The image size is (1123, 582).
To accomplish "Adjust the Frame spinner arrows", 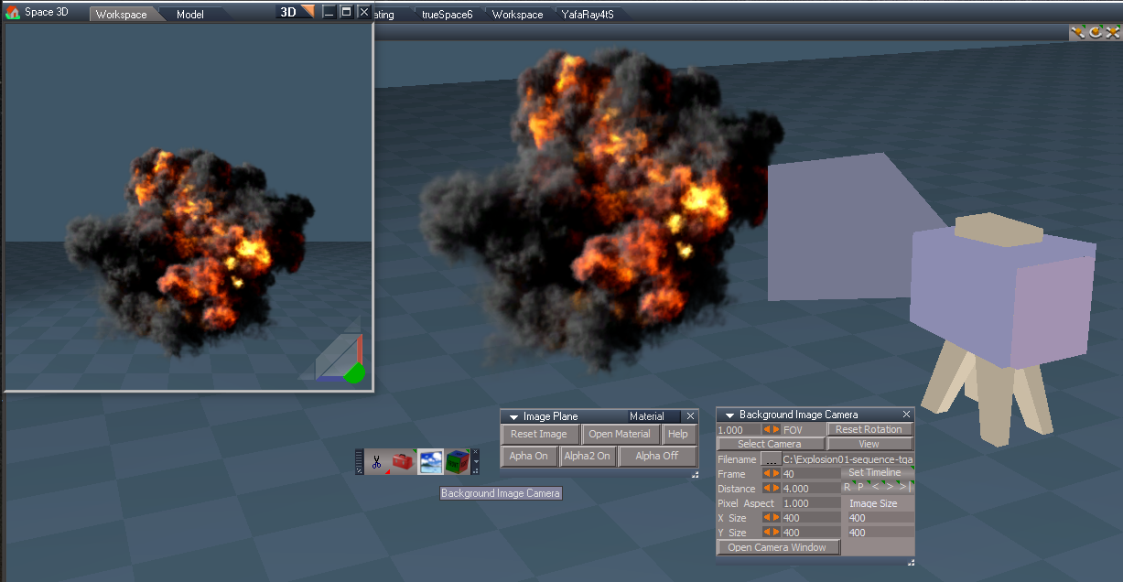I will tap(772, 474).
